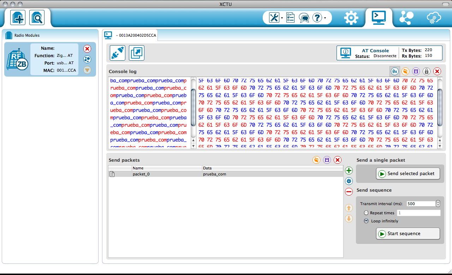
Task: Open the Configuration working mode gear
Action: tap(351, 18)
